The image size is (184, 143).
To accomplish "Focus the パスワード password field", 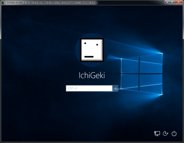I will coord(89,88).
